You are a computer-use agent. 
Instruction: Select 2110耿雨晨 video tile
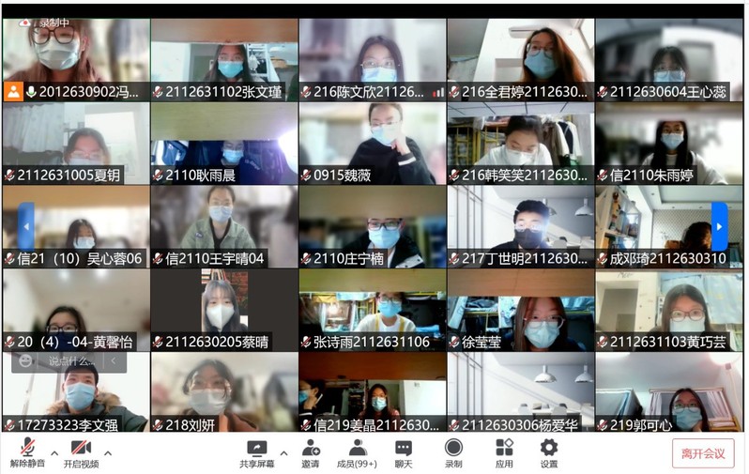point(223,143)
